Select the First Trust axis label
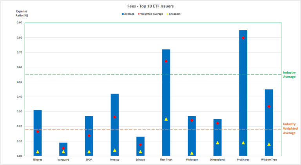This screenshot has height=165, width=301. click(166, 160)
